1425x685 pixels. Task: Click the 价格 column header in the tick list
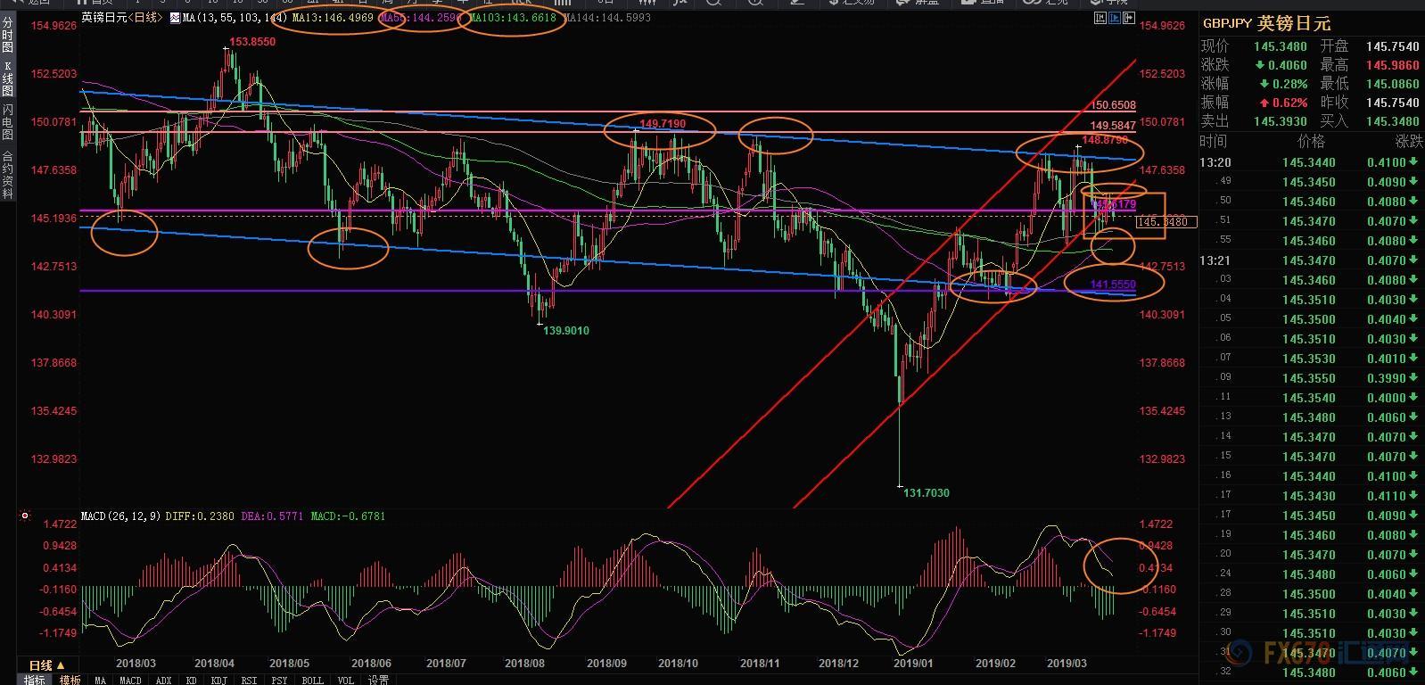coord(1311,141)
